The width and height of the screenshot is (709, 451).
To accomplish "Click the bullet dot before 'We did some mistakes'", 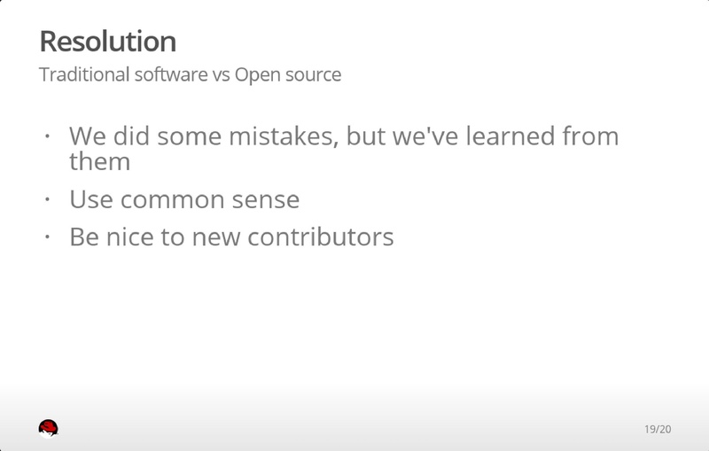I will pyautogui.click(x=48, y=138).
